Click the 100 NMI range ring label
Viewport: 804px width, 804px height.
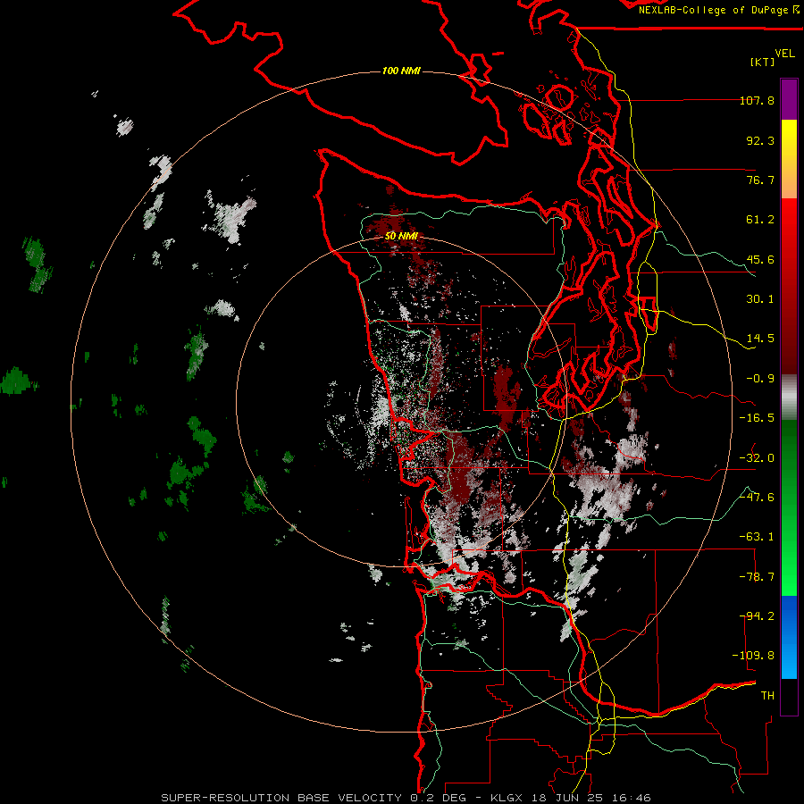tap(401, 71)
